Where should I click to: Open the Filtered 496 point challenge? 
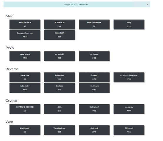(x=129, y=130)
